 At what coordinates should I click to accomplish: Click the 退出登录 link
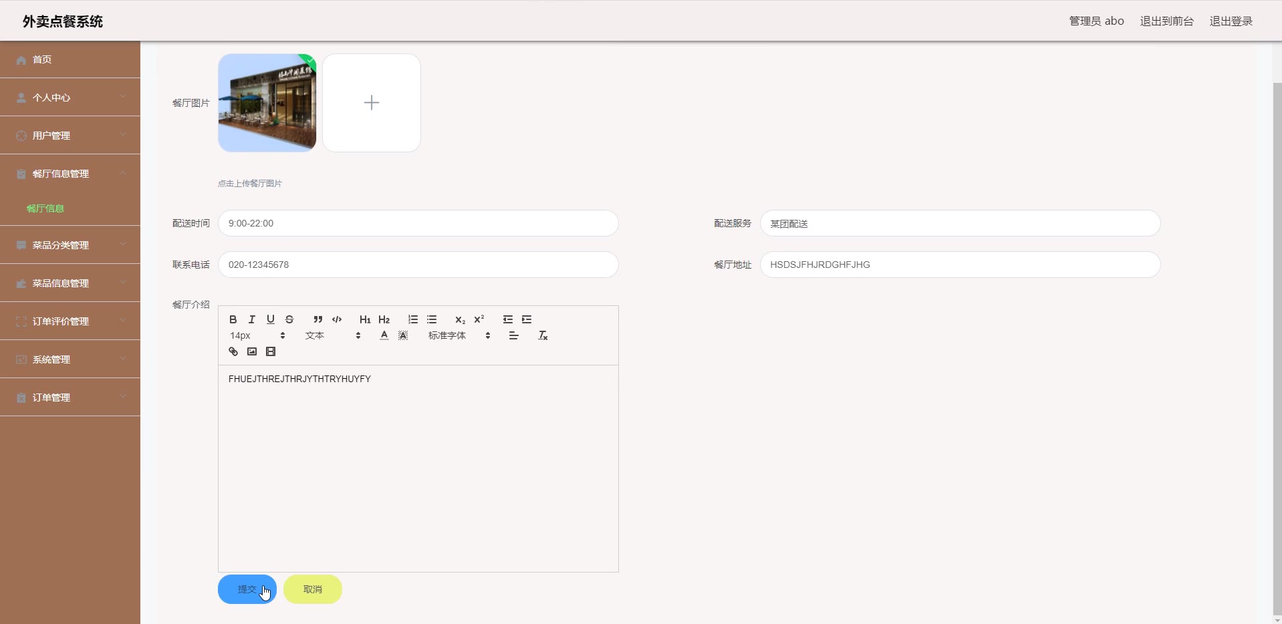click(1231, 21)
